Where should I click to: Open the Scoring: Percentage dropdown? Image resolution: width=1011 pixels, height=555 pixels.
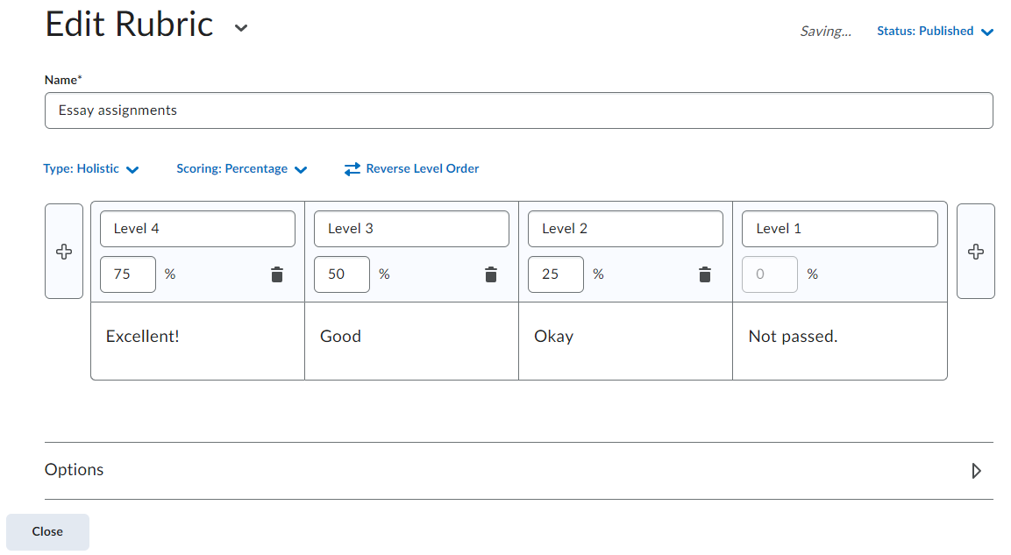pyautogui.click(x=241, y=169)
